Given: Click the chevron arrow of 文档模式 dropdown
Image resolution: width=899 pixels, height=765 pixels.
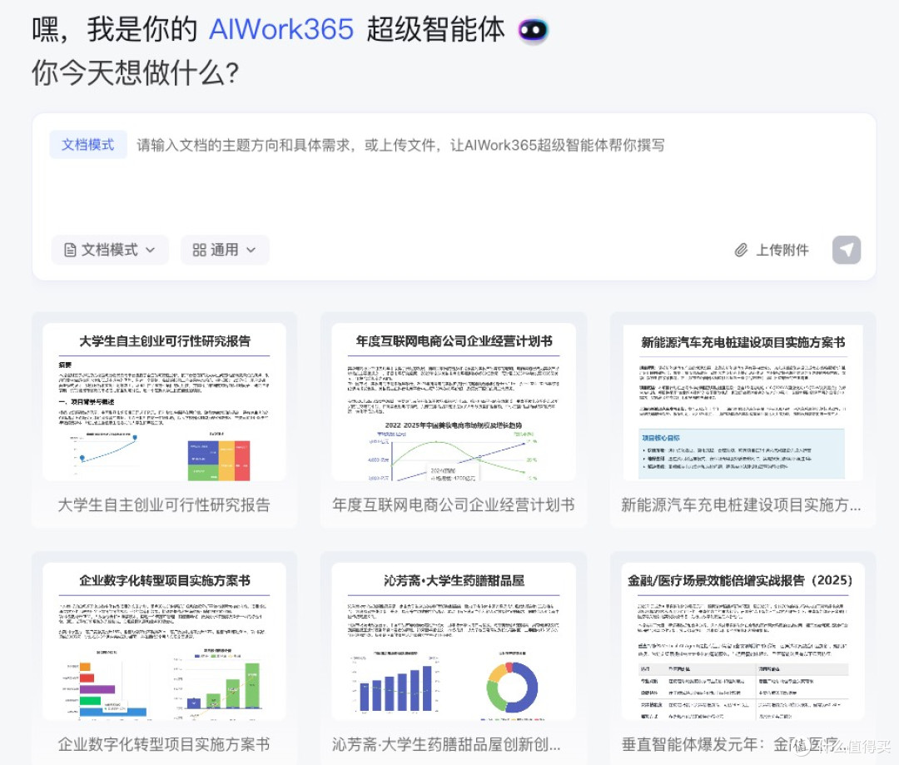Looking at the screenshot, I should pyautogui.click(x=150, y=250).
